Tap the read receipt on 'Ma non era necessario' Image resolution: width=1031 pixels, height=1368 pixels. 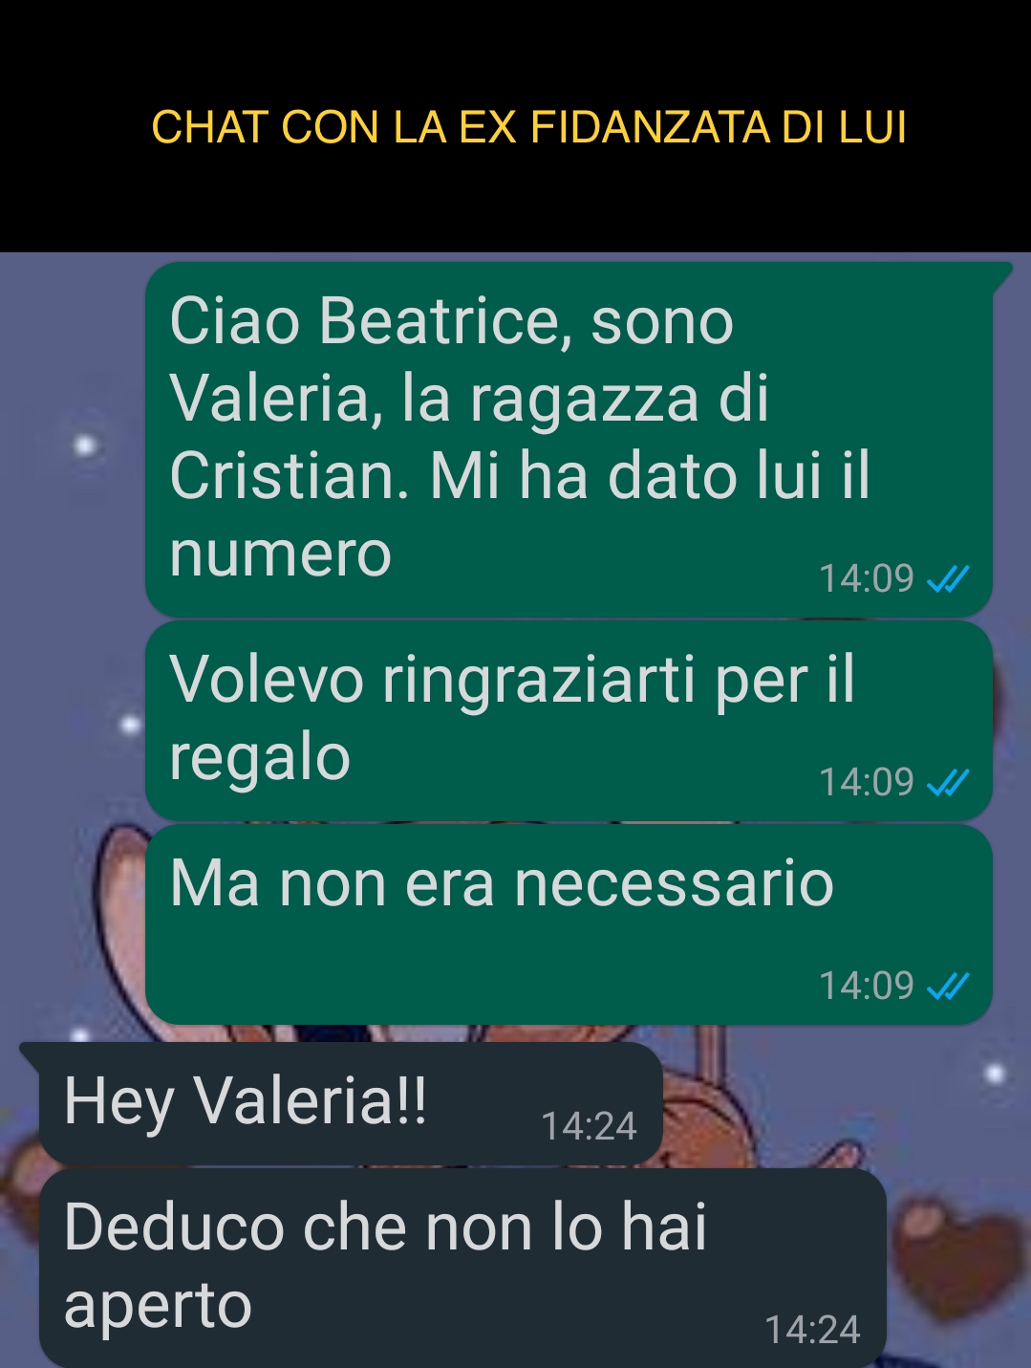tap(948, 987)
